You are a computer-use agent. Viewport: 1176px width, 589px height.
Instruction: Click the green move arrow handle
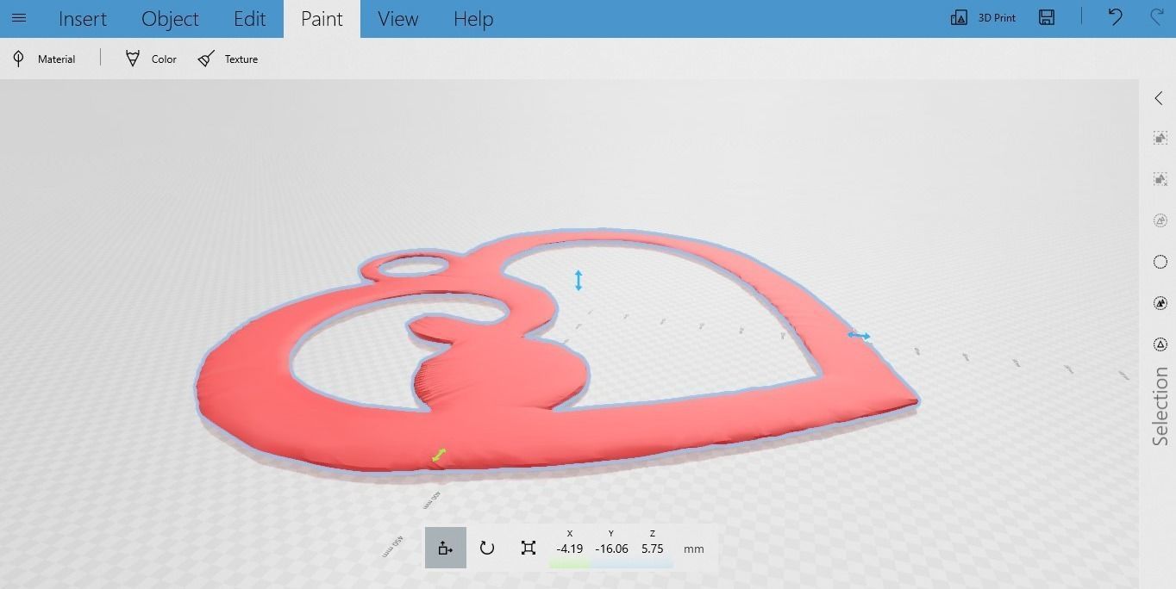(x=439, y=455)
